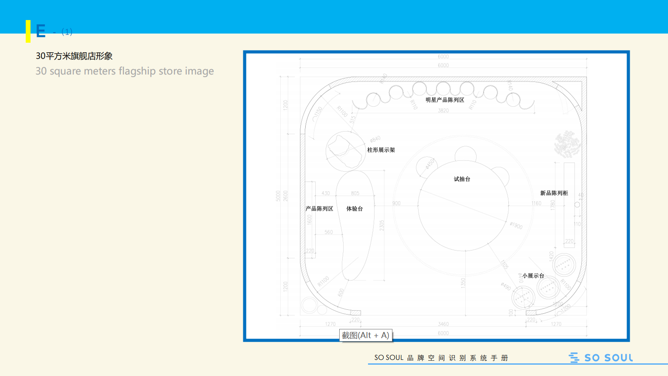668x376 pixels.
Task: Click the 1600 vertical dimension
Action: point(310,220)
